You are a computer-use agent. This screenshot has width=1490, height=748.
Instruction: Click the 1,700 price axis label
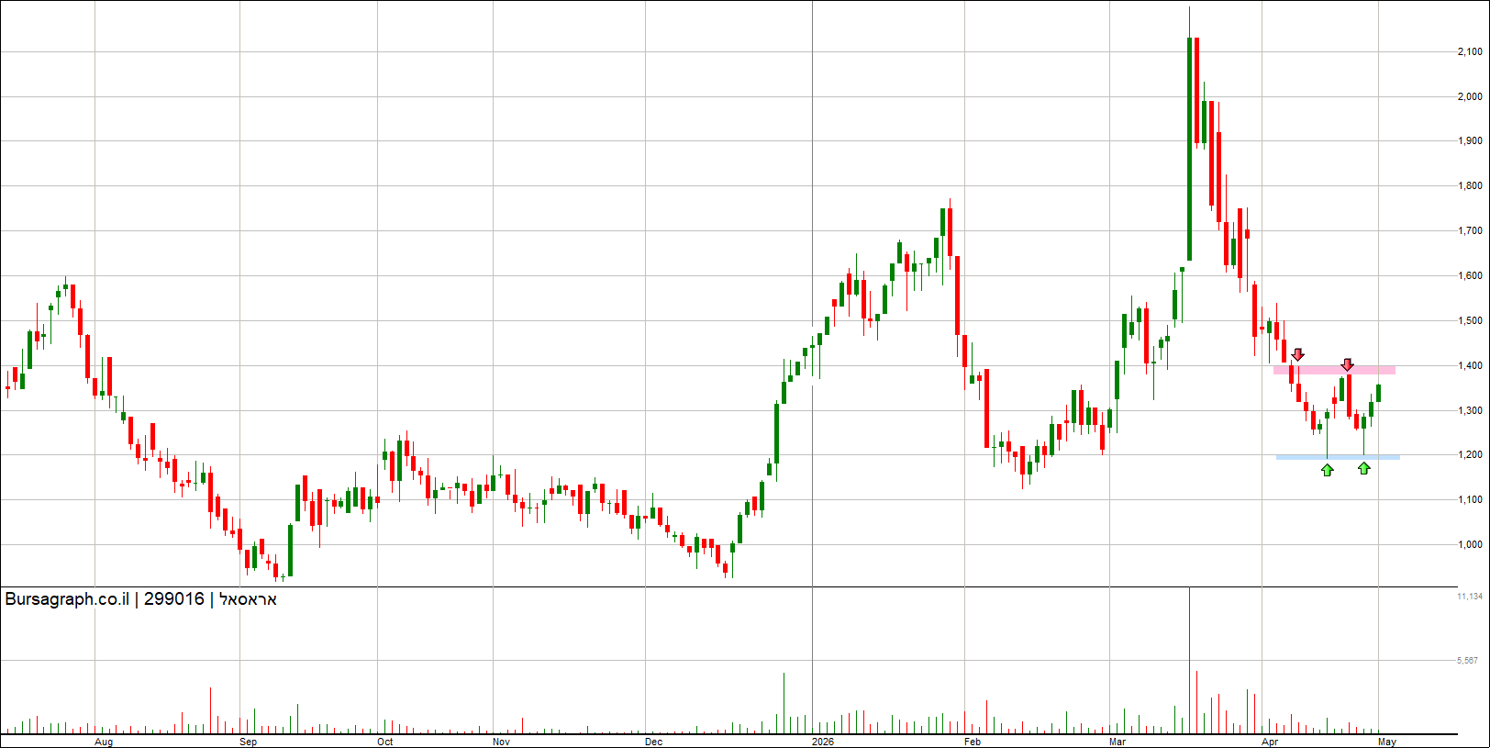point(1470,231)
